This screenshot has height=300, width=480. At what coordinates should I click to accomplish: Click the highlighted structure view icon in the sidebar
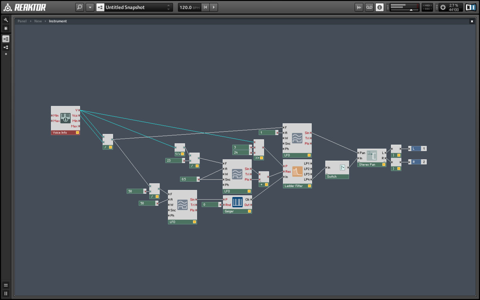click(6, 39)
